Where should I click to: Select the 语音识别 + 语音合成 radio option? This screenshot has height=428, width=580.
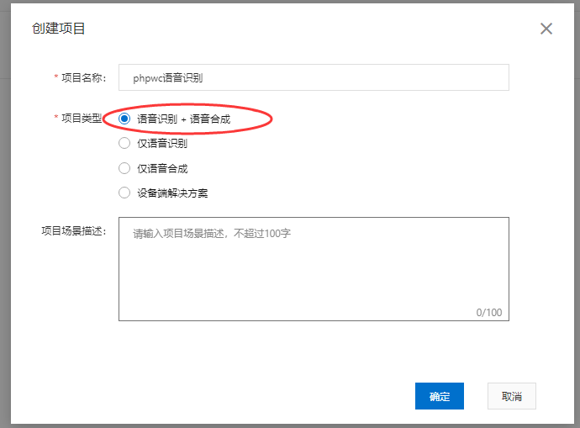[124, 119]
